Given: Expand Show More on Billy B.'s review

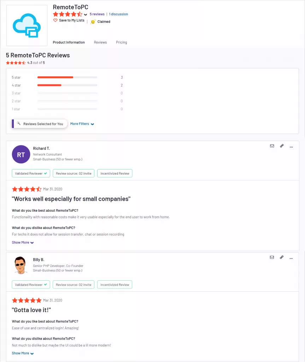Looking at the screenshot, I should (x=23, y=353).
